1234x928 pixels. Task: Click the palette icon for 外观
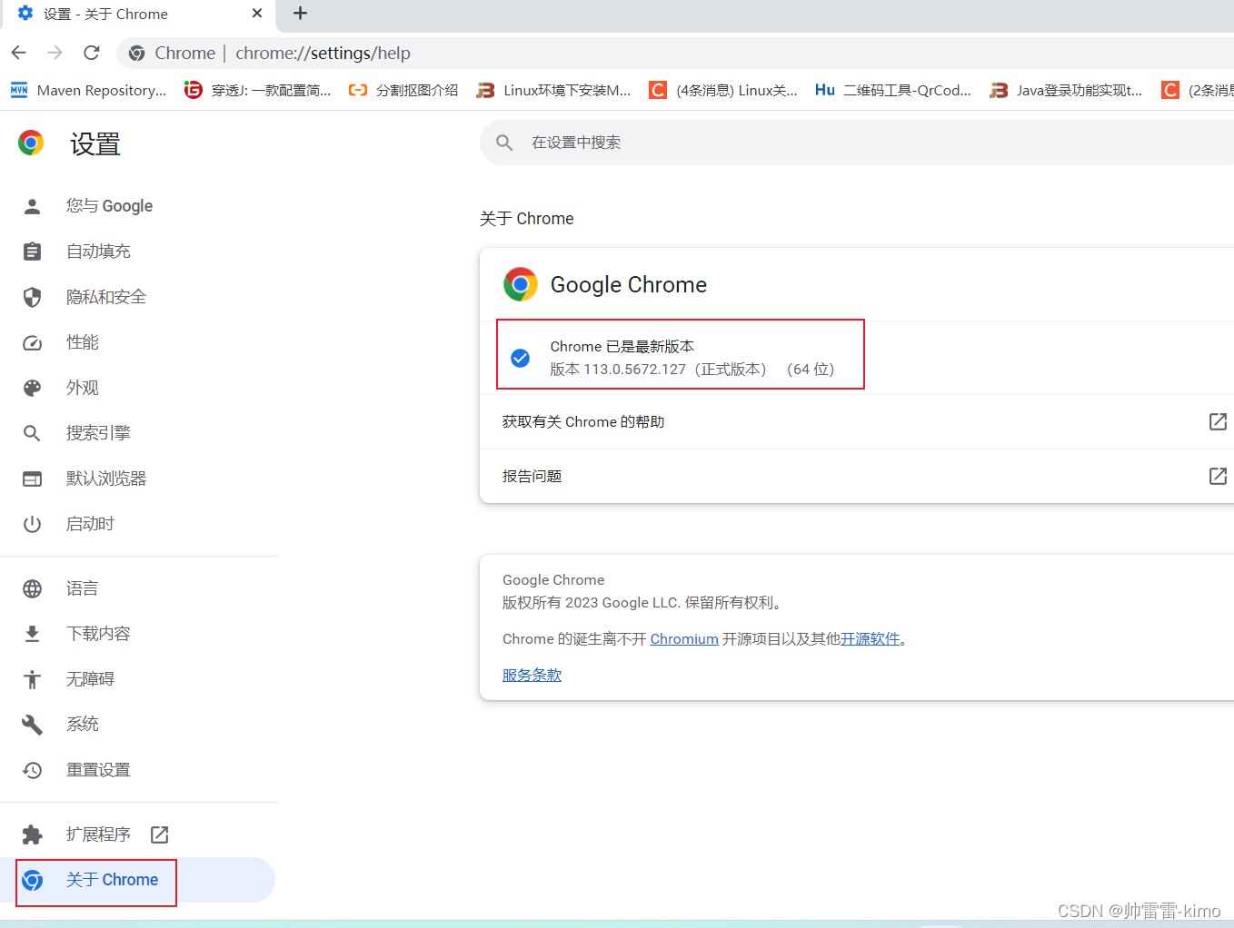(32, 388)
